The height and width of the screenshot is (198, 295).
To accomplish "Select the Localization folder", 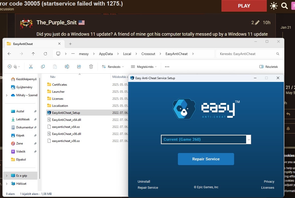I will point(60,106).
